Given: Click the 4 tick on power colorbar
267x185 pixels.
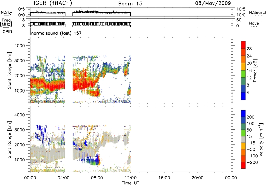Looking at the screenshot, I should click(248, 93).
